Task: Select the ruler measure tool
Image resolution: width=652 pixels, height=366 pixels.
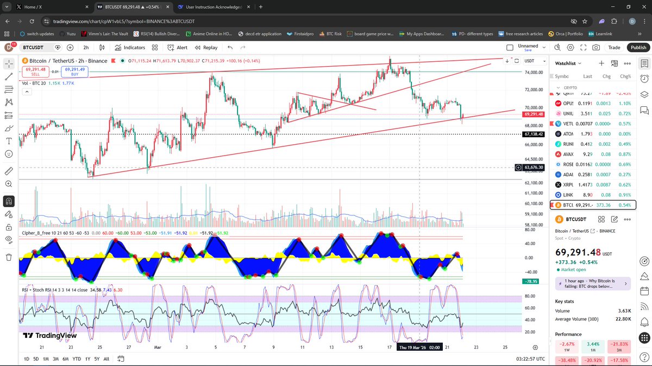Action: 9,171
